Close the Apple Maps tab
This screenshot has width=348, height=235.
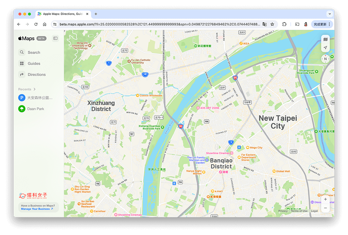(87, 14)
